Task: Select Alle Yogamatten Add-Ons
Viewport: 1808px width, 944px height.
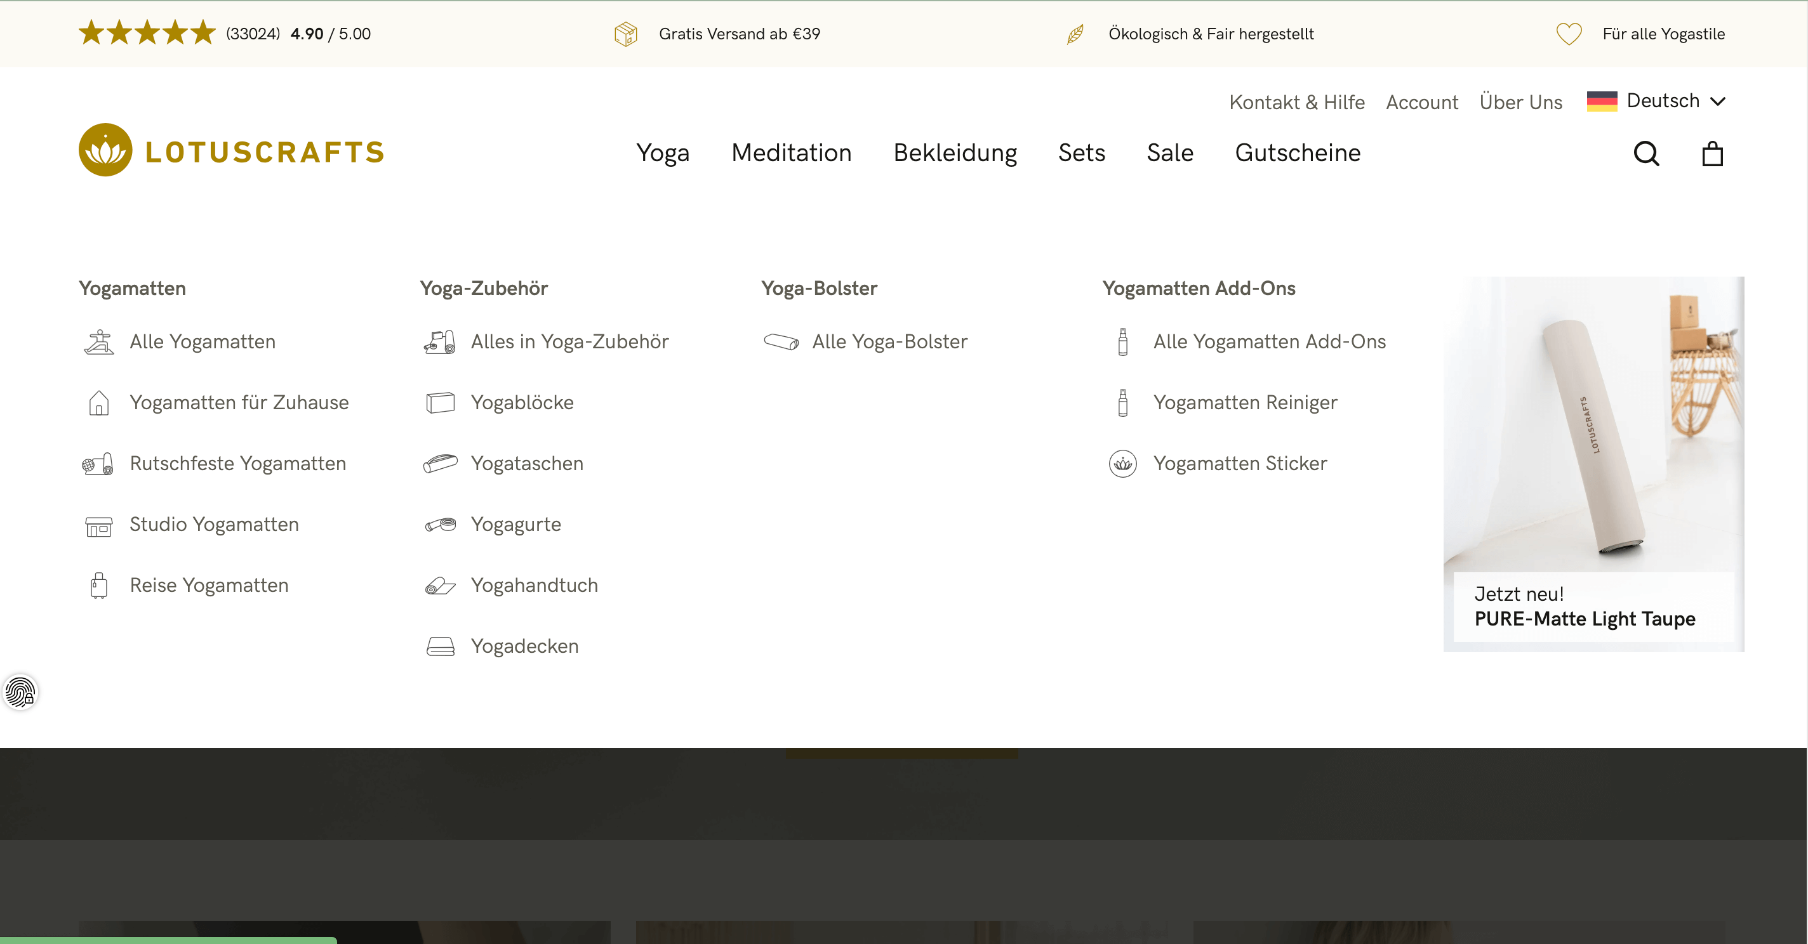Action: click(1270, 341)
